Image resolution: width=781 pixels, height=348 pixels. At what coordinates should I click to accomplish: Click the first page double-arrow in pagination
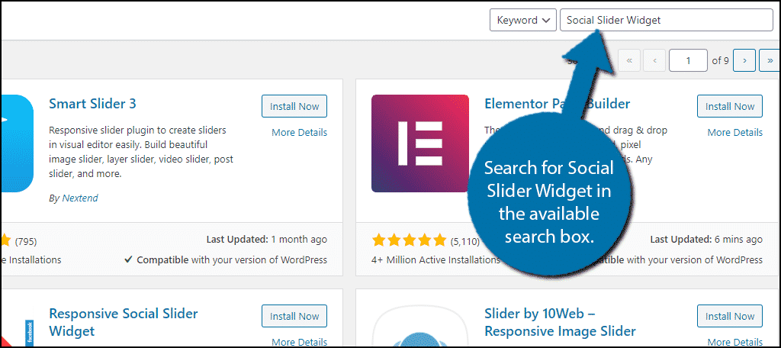(x=629, y=60)
